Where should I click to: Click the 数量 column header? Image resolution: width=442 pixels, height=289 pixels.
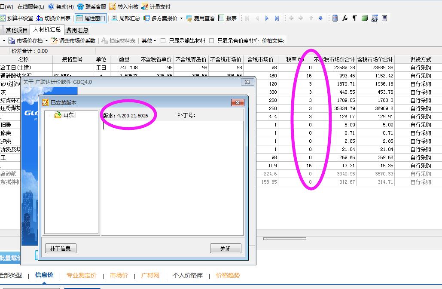point(124,59)
